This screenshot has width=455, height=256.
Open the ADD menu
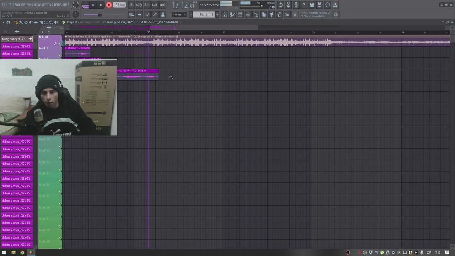[17, 5]
